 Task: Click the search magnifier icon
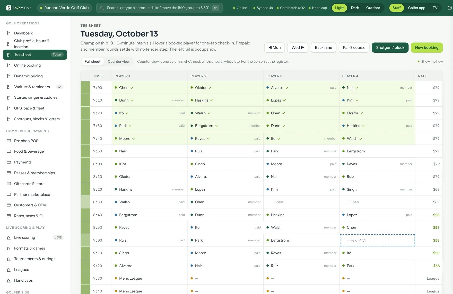point(102,8)
